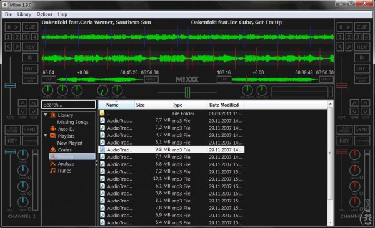
Task: Open the File menu
Action: 8,14
